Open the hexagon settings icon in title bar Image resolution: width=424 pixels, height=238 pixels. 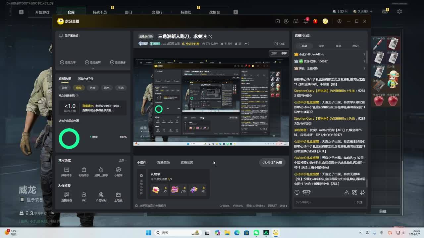point(339,21)
